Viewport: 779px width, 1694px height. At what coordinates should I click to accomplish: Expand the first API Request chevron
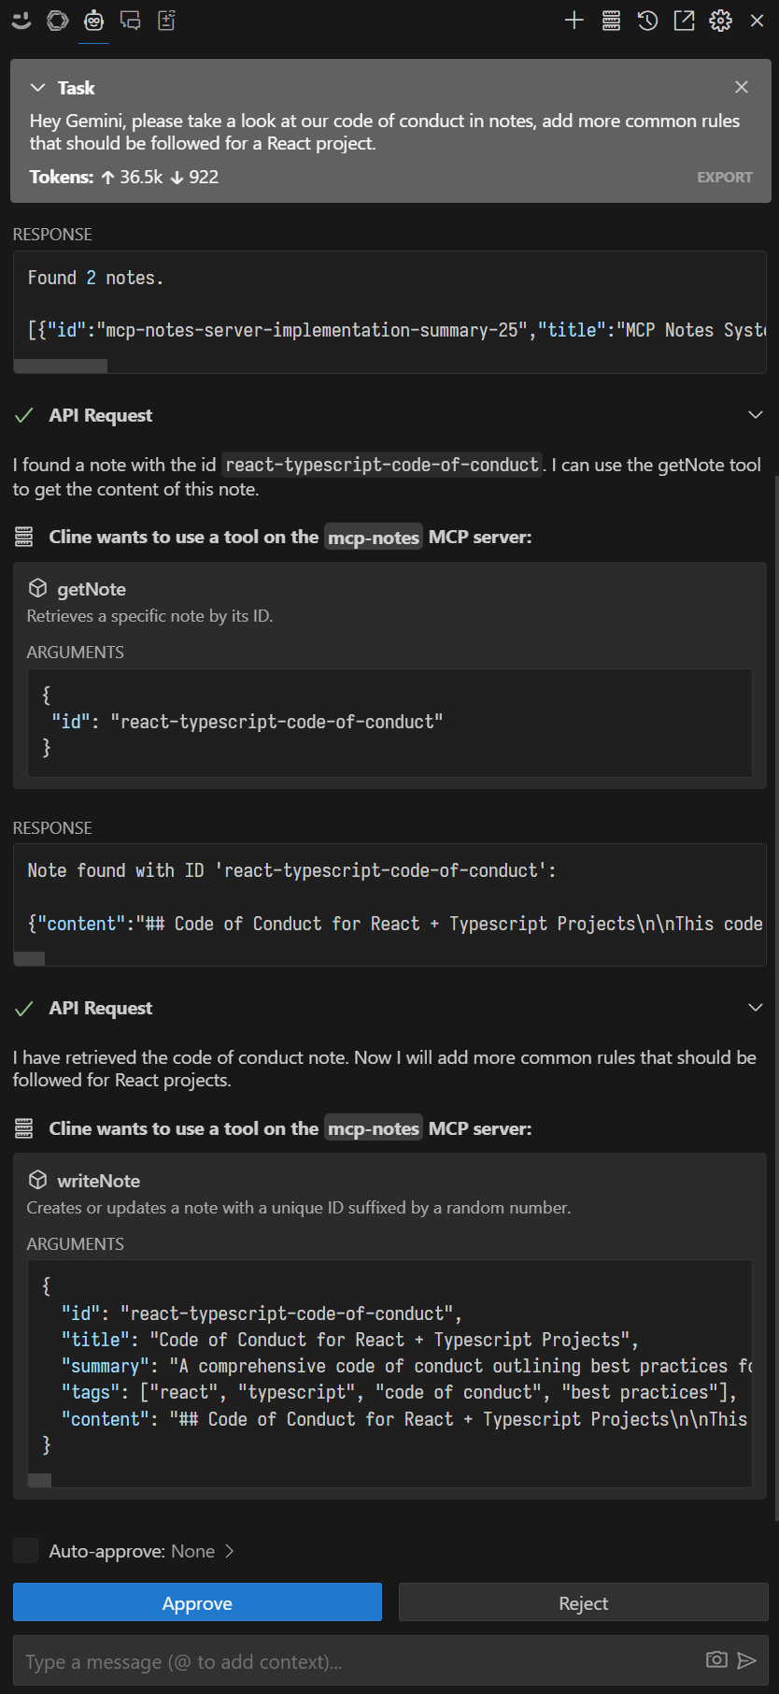(756, 414)
